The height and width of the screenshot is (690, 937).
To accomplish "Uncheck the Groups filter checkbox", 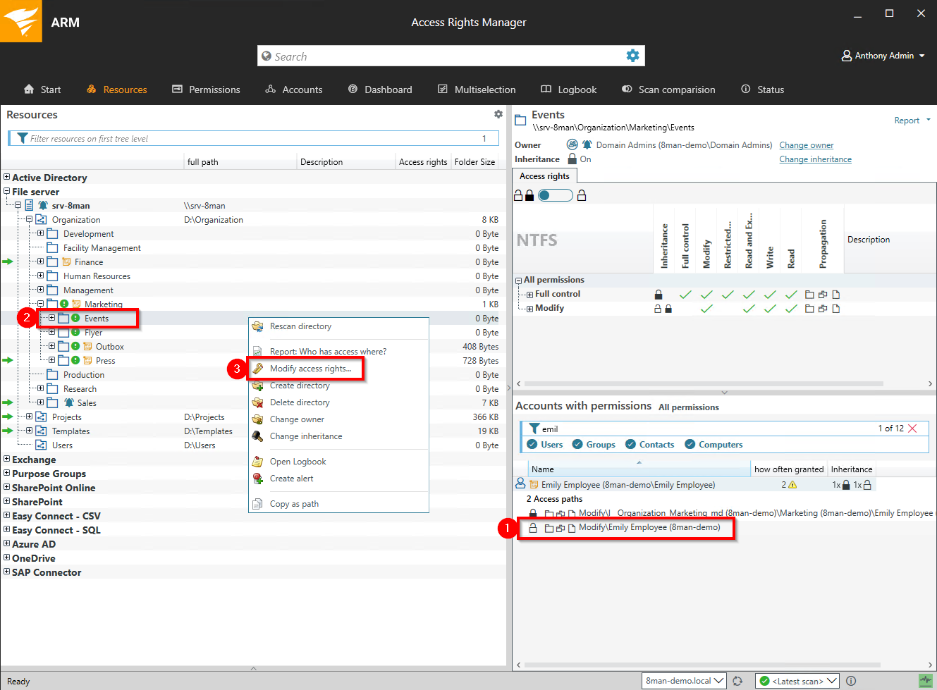I will pos(577,445).
